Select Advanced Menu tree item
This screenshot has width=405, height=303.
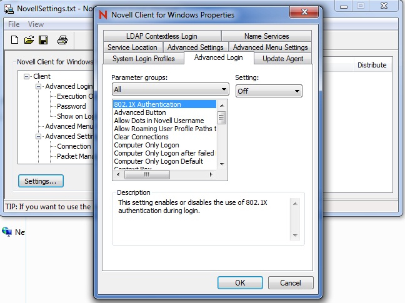coord(69,126)
